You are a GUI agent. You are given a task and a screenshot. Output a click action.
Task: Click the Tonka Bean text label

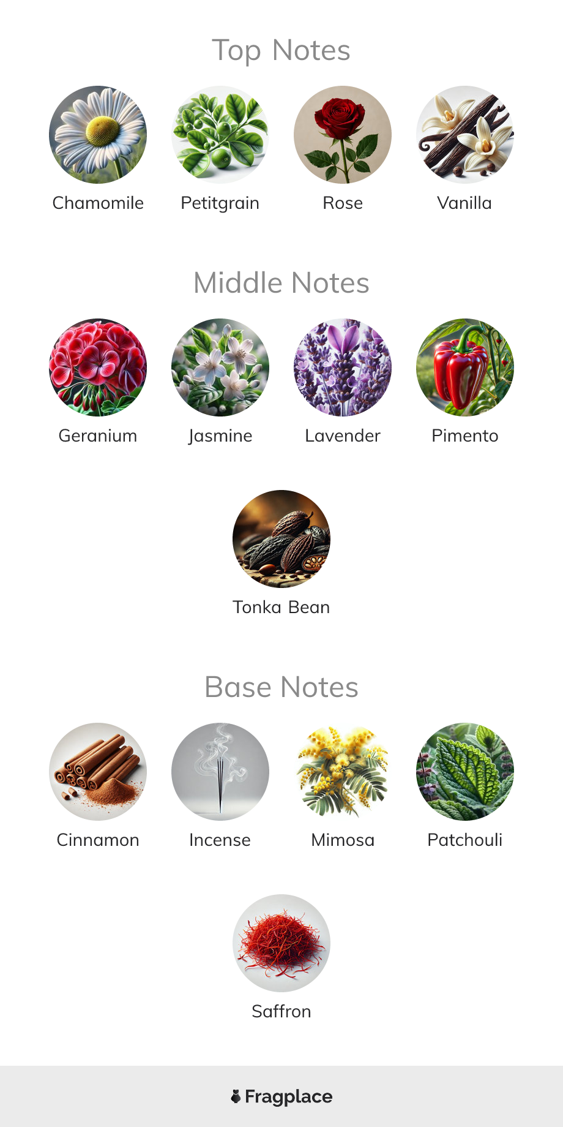tap(281, 607)
